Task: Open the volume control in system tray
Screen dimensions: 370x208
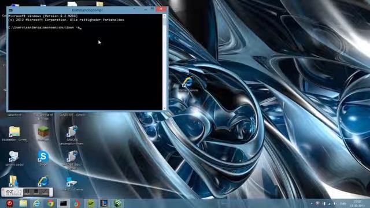Action: 335,203
